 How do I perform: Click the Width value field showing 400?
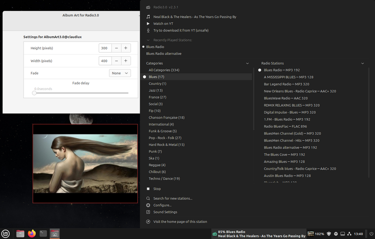tap(105, 61)
